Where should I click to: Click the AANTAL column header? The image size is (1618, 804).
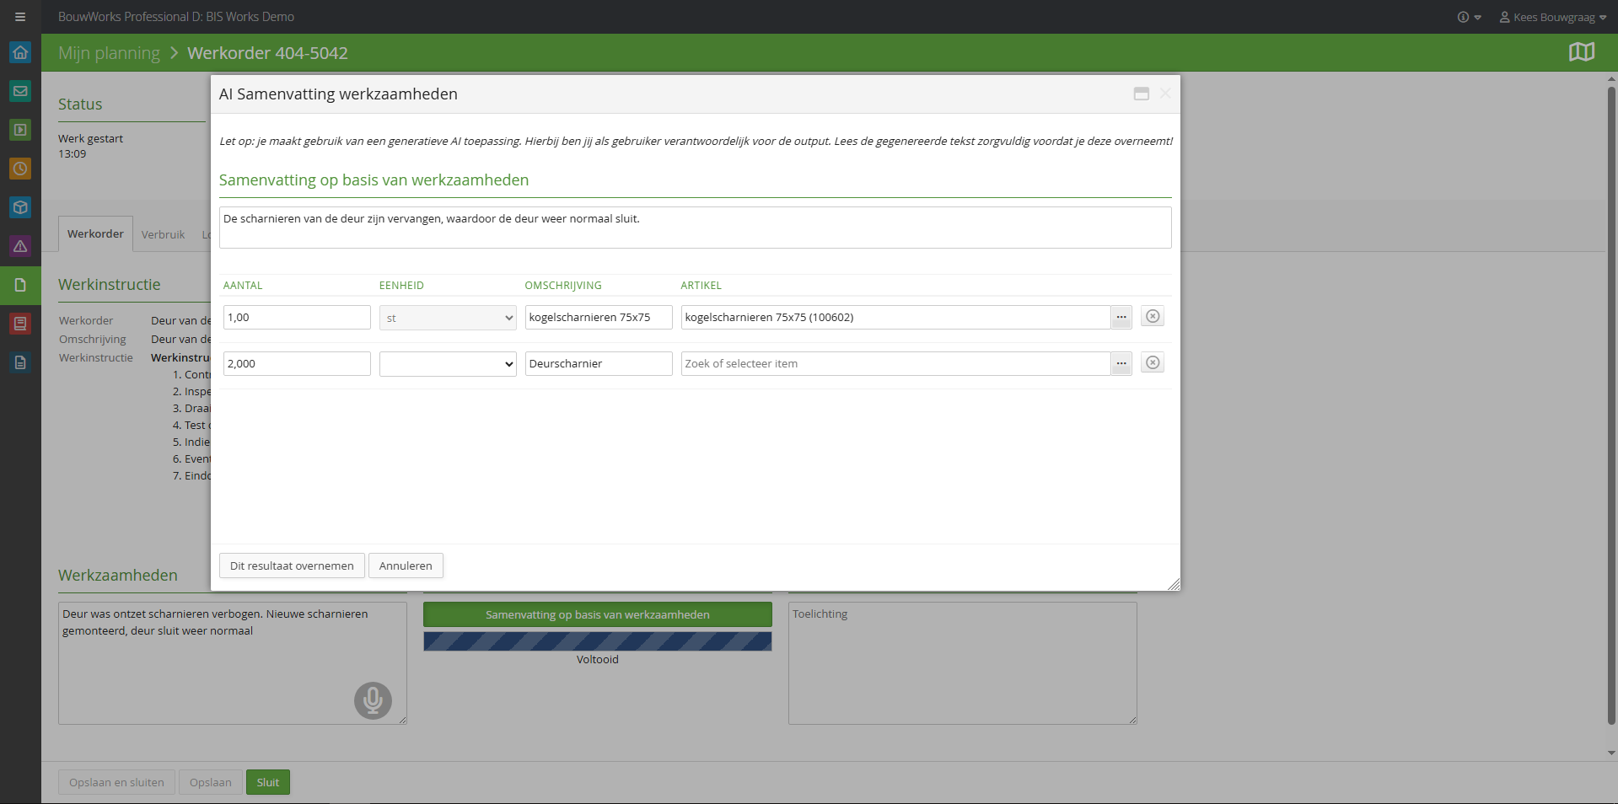(243, 286)
